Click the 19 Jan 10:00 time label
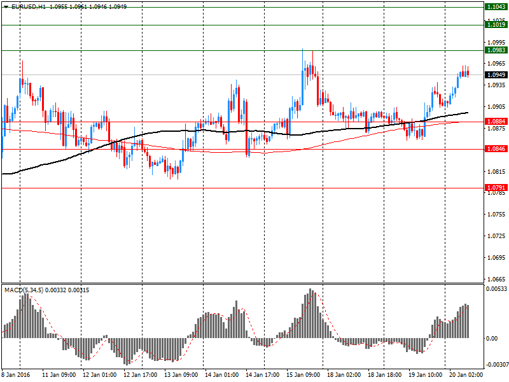This screenshot has height=382, width=509. point(425,375)
